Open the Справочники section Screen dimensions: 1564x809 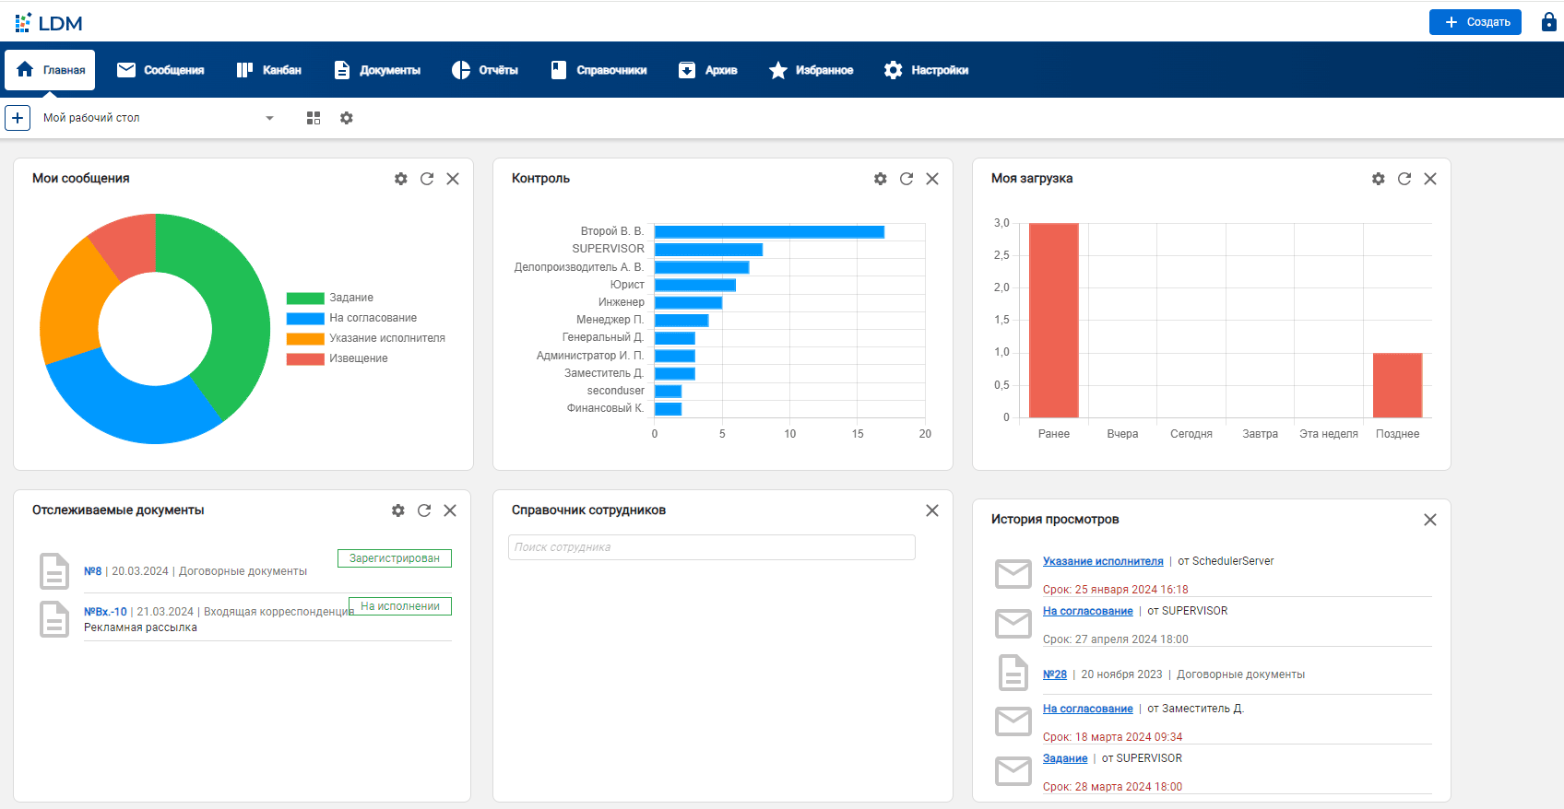[598, 70]
